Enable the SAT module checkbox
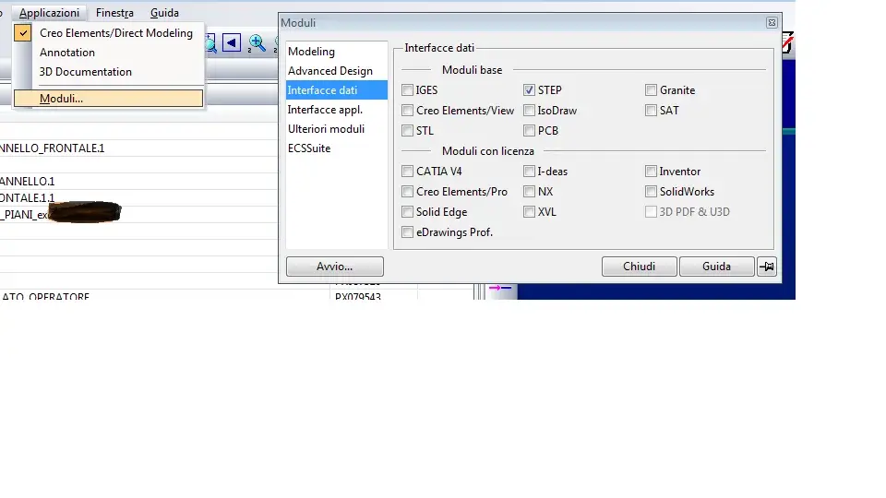The image size is (886, 498). 651,110
